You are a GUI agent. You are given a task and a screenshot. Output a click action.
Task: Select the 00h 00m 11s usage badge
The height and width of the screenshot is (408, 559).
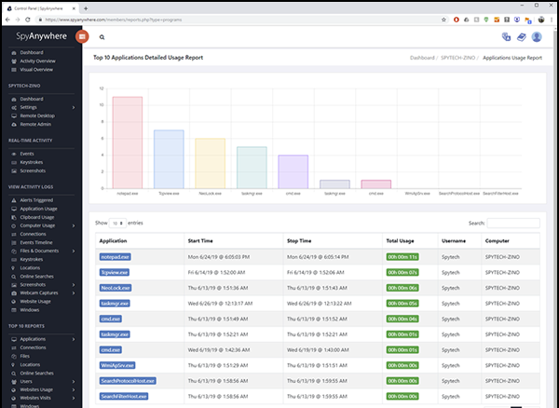402,257
